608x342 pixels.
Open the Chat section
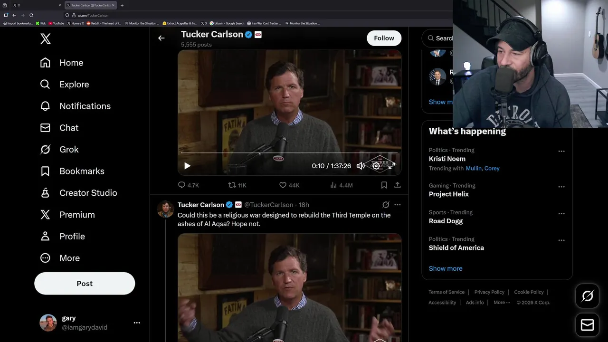point(59,128)
